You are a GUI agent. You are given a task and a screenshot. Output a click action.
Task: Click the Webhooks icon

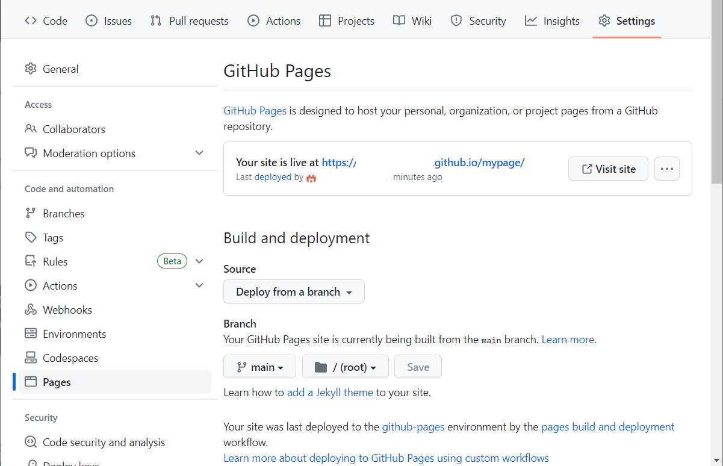[x=31, y=309]
